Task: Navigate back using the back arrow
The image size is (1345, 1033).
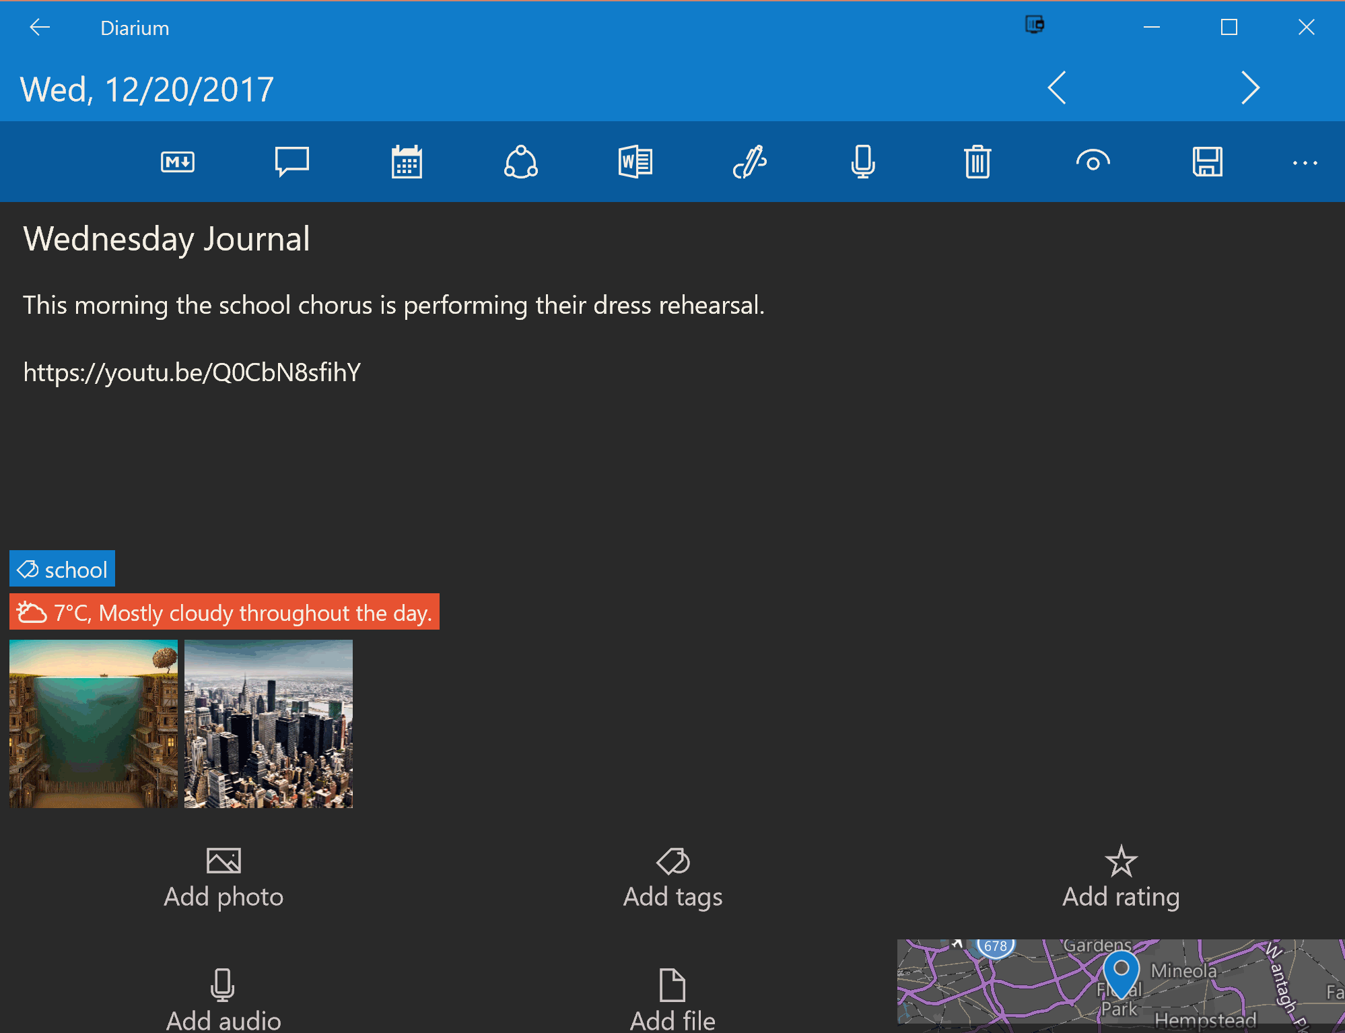Action: (40, 27)
